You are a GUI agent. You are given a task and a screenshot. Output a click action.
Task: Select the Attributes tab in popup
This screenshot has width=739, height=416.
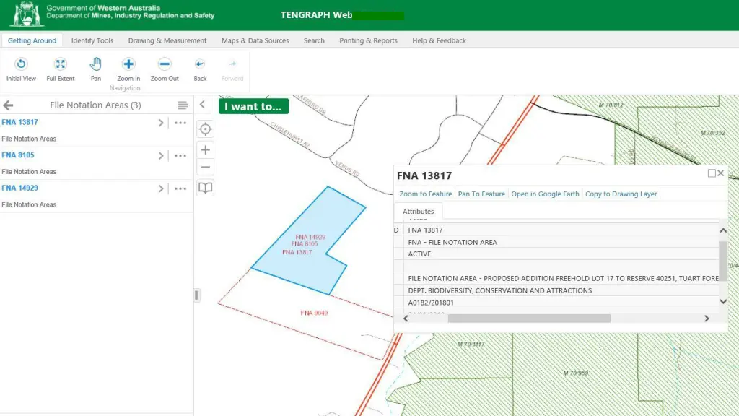click(x=418, y=212)
